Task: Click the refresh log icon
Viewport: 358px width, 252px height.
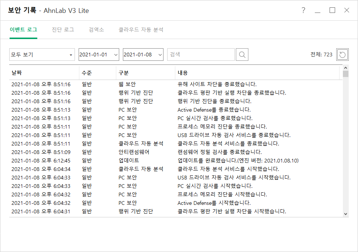Action: (x=342, y=55)
